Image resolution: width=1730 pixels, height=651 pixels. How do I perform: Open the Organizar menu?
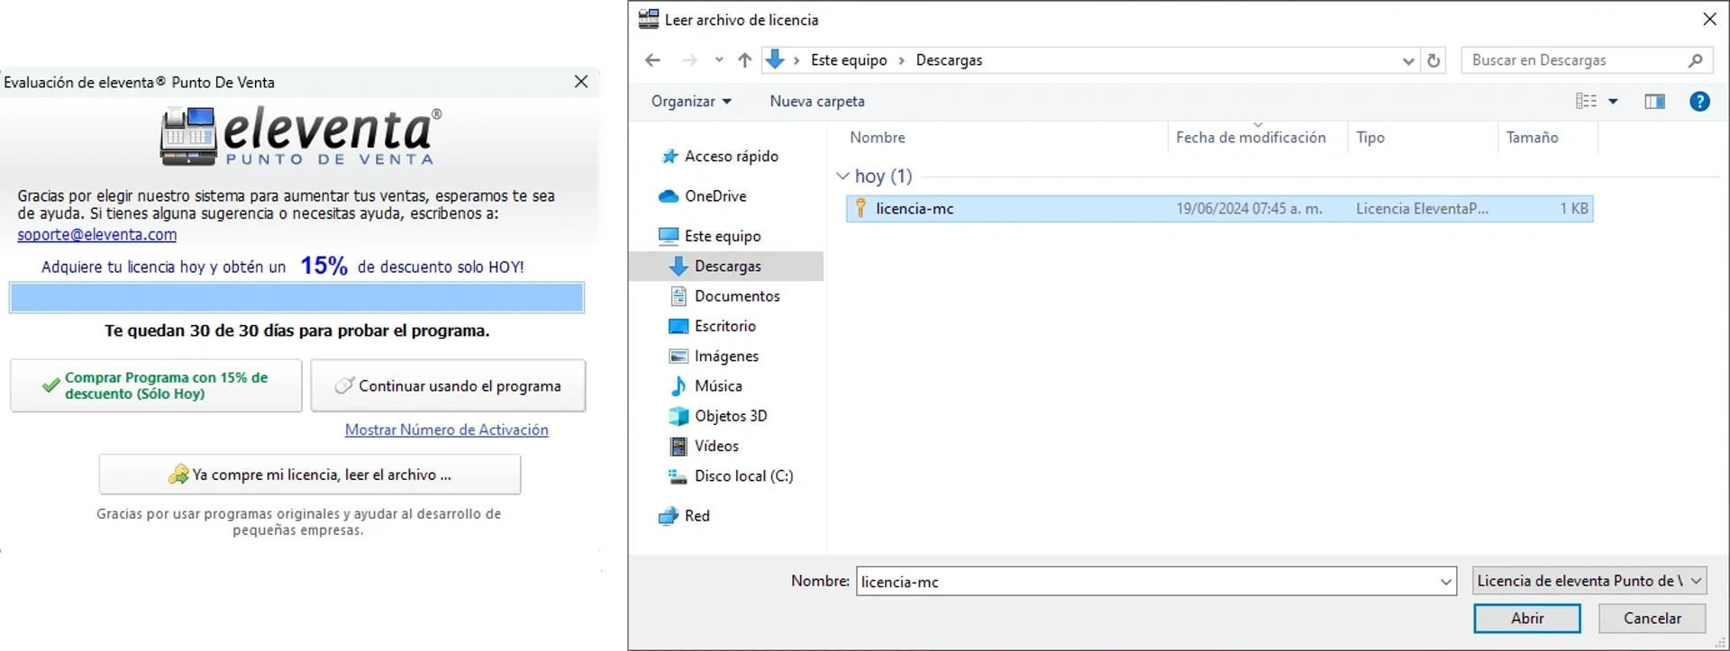691,102
